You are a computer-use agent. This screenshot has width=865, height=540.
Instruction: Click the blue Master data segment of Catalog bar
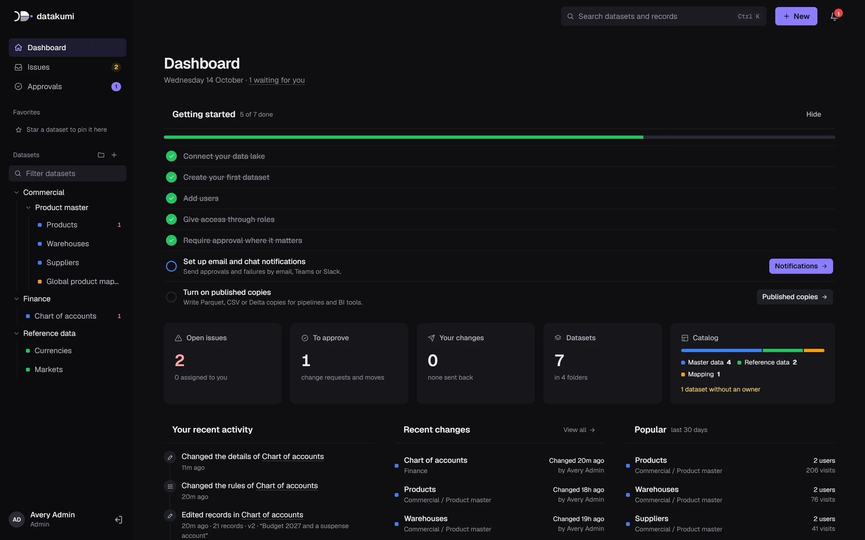(x=721, y=351)
